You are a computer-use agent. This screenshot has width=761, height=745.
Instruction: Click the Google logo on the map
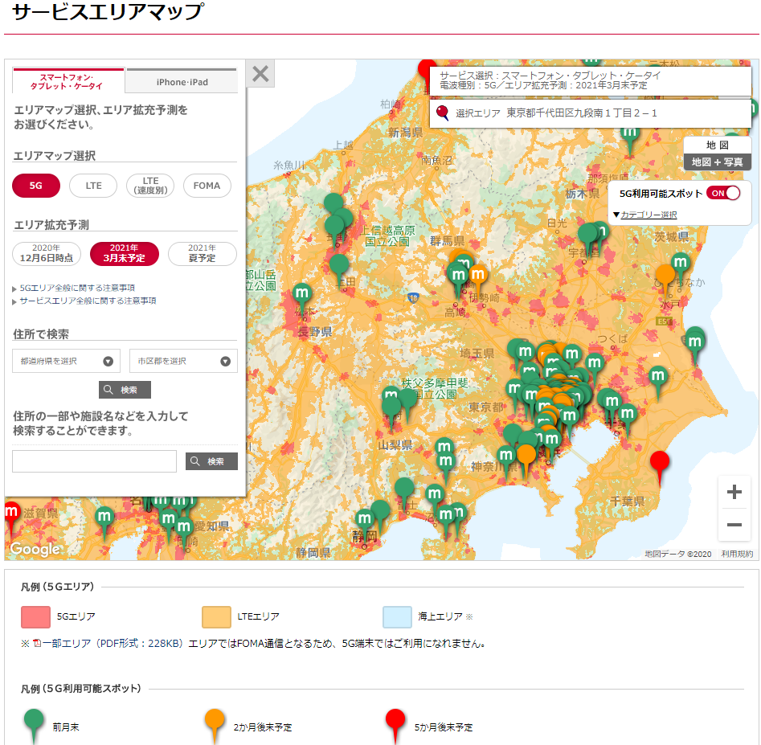[x=35, y=549]
